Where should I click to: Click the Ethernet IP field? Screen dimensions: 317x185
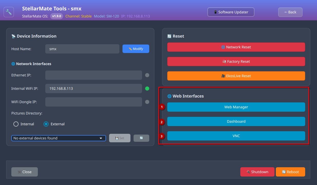click(94, 75)
